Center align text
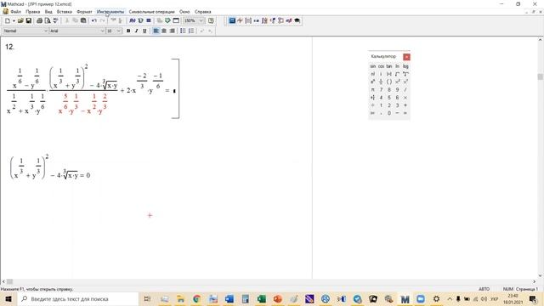Viewport: 544px width, 306px height. pyautogui.click(x=164, y=31)
